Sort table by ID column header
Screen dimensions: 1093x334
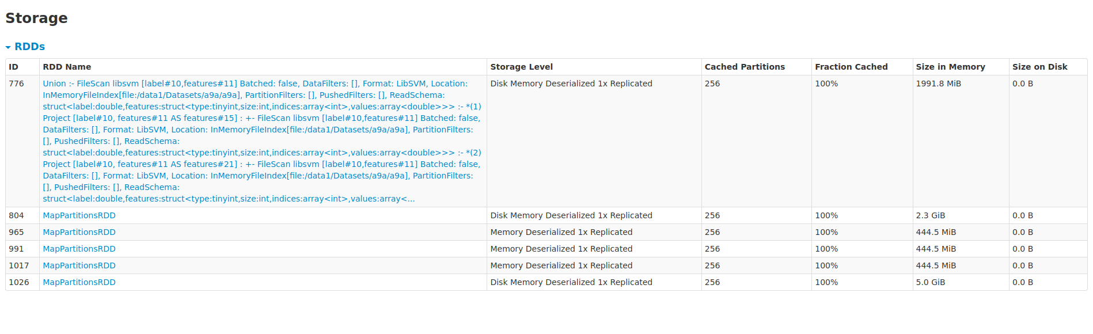[13, 67]
